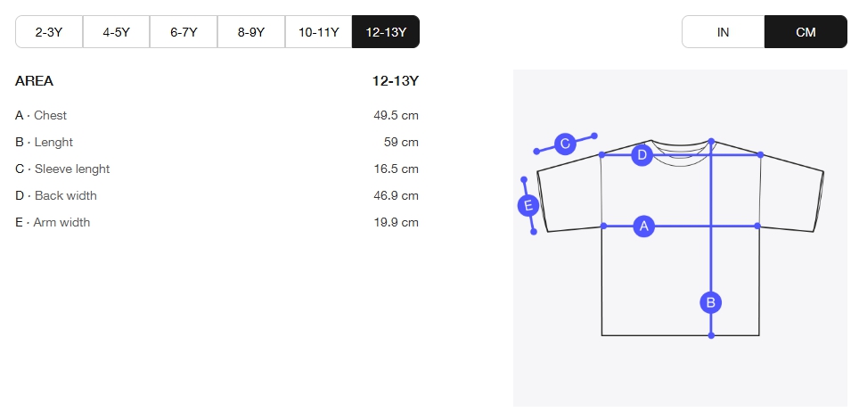Click the A chest marker on diagram
This screenshot has height=420, width=859.
click(643, 226)
